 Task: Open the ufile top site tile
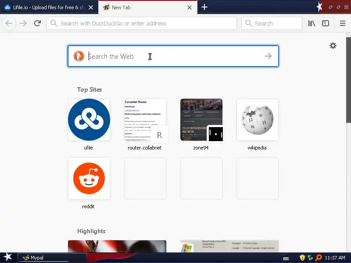click(89, 120)
